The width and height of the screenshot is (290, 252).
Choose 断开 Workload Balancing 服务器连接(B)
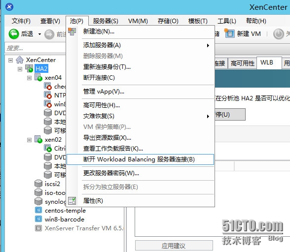(140, 159)
